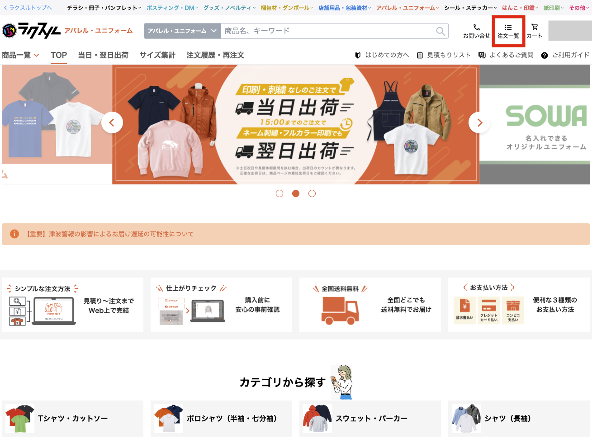592x443 pixels.
Task: Select the second carousel dot indicator
Action: [x=296, y=193]
